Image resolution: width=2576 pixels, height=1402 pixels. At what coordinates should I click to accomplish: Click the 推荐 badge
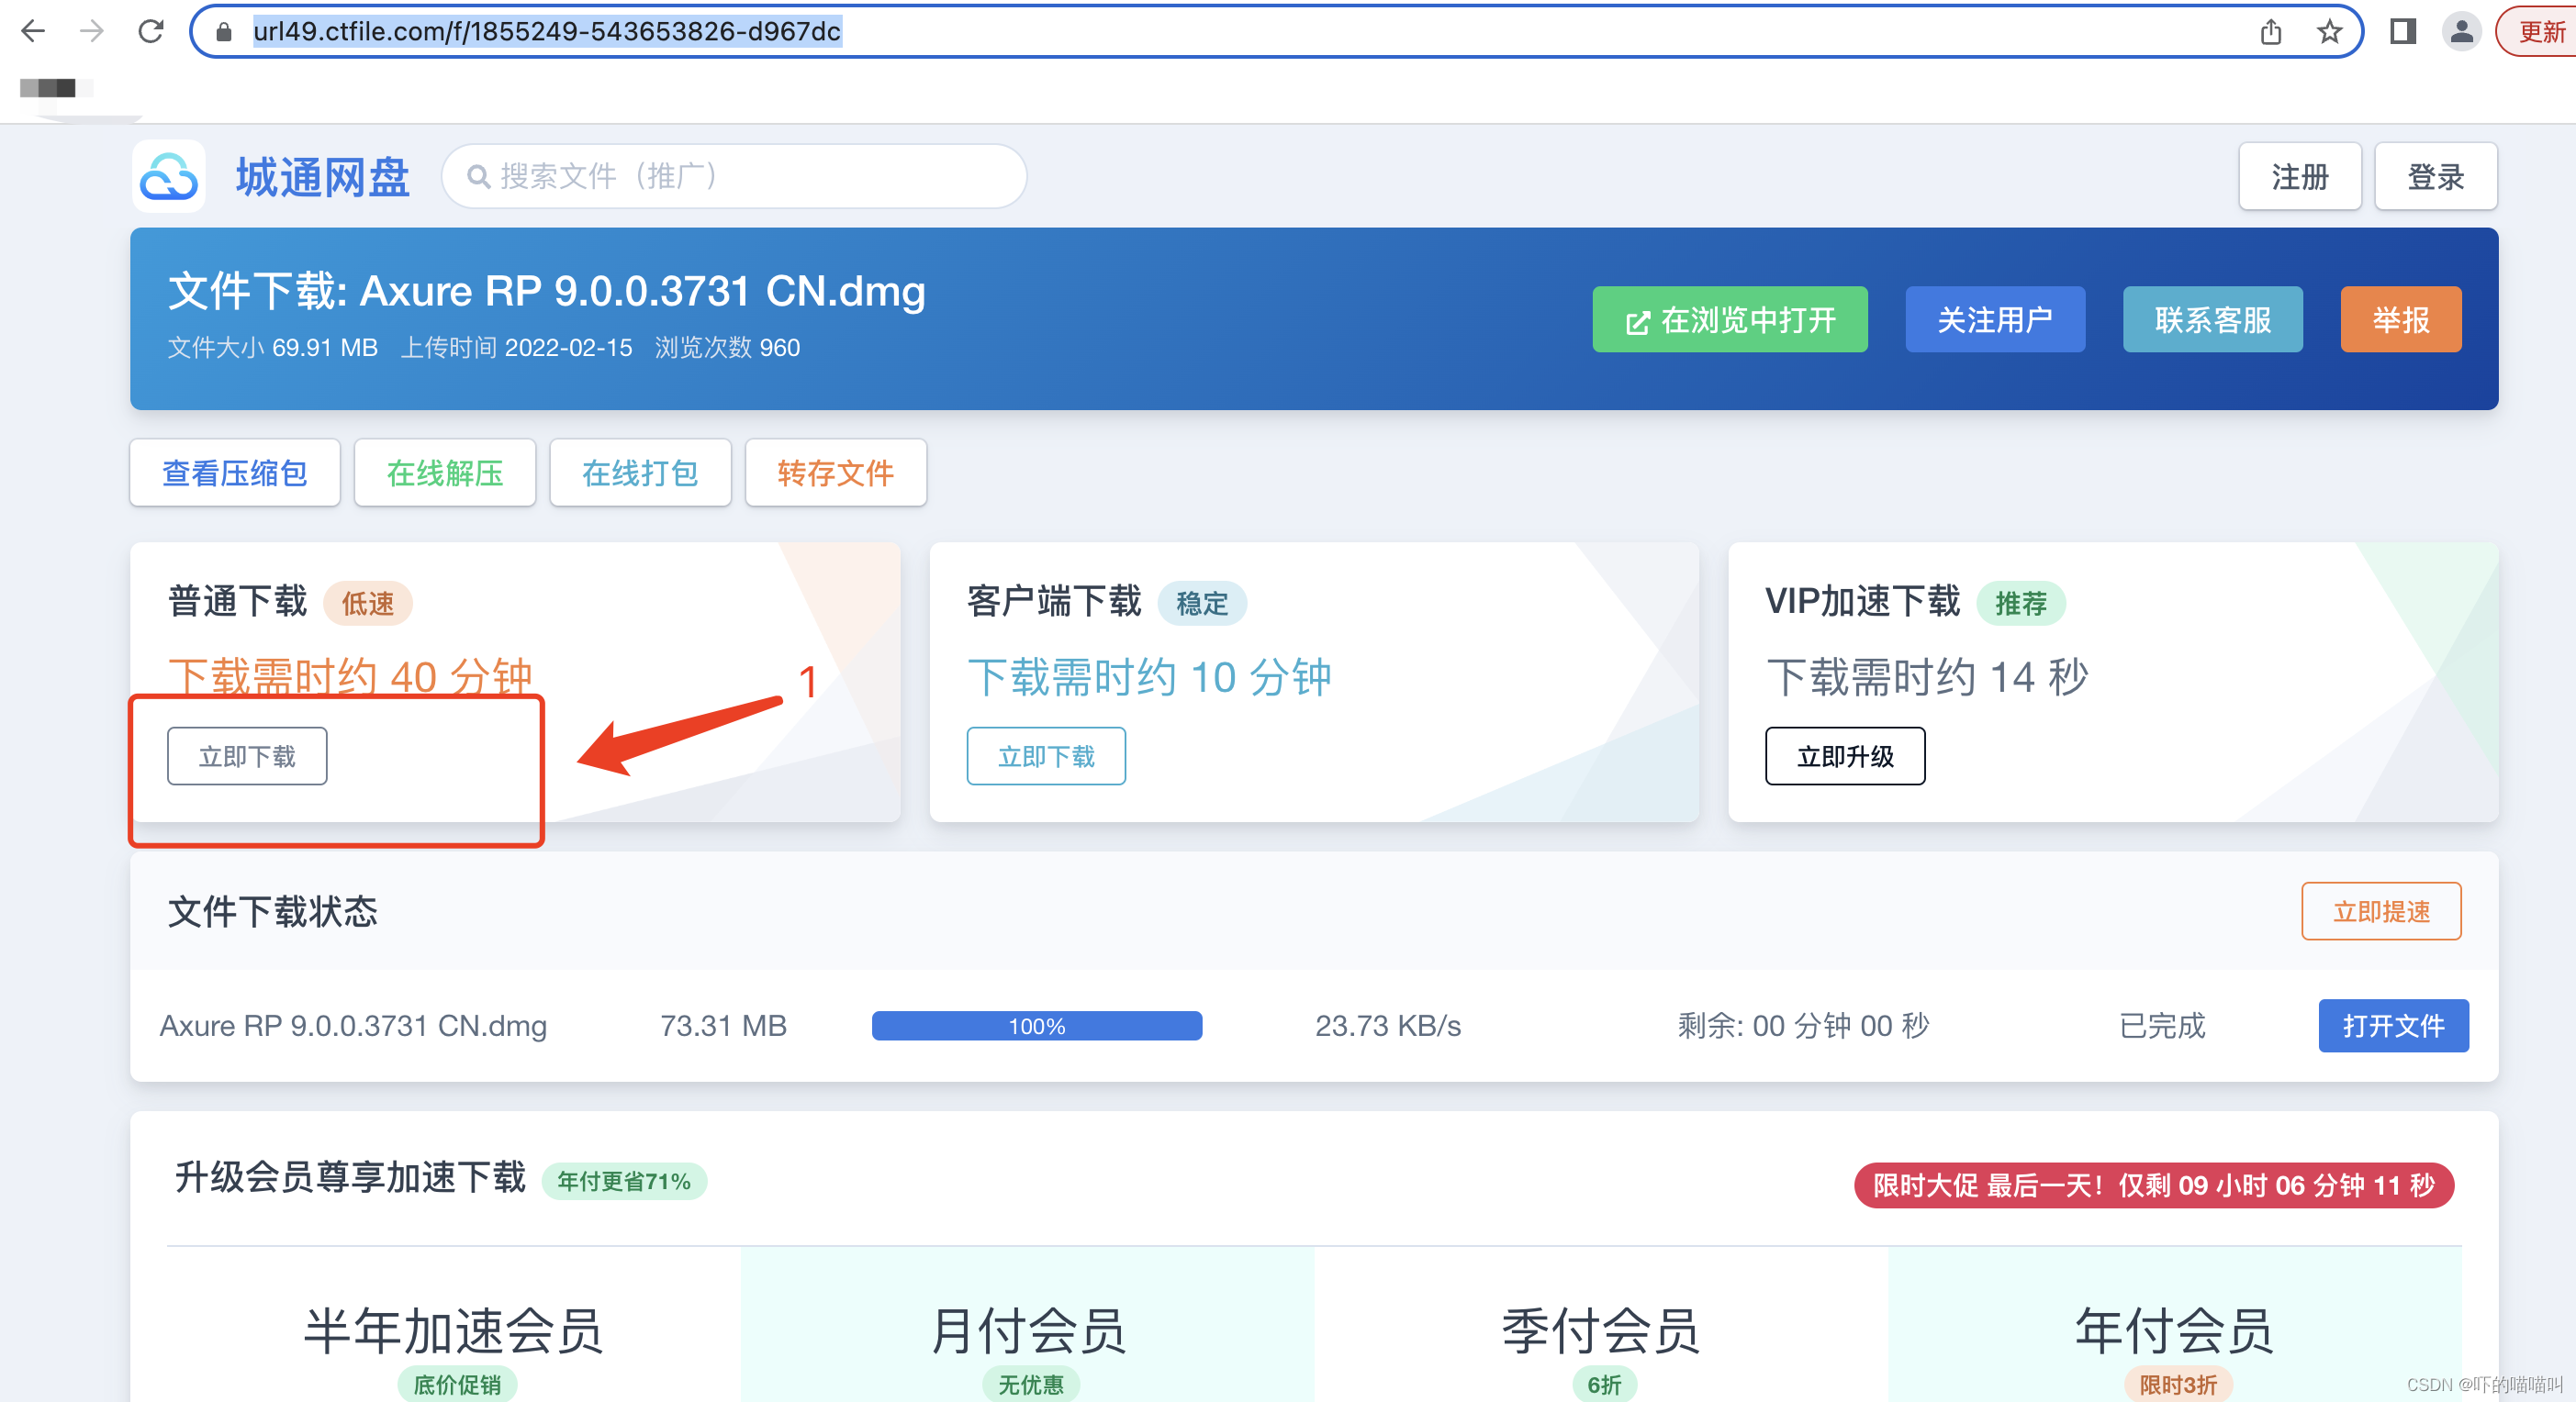pos(2020,603)
